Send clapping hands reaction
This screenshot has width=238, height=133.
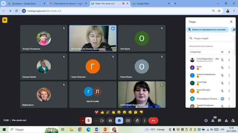pyautogui.click(x=113, y=112)
